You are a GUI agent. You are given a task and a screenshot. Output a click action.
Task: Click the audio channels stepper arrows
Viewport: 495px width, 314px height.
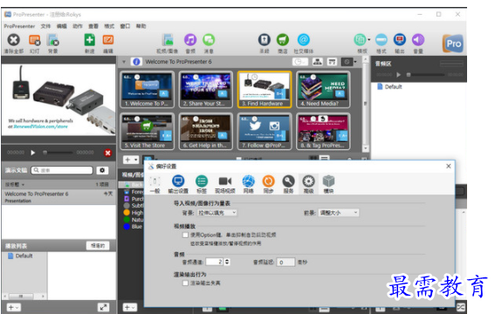click(227, 262)
